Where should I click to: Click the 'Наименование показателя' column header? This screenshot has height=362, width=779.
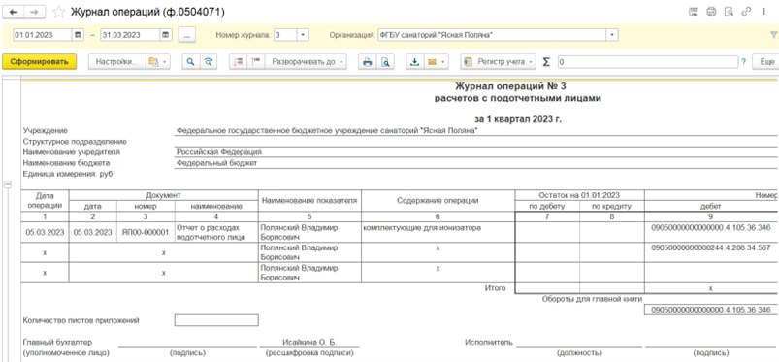[309, 200]
